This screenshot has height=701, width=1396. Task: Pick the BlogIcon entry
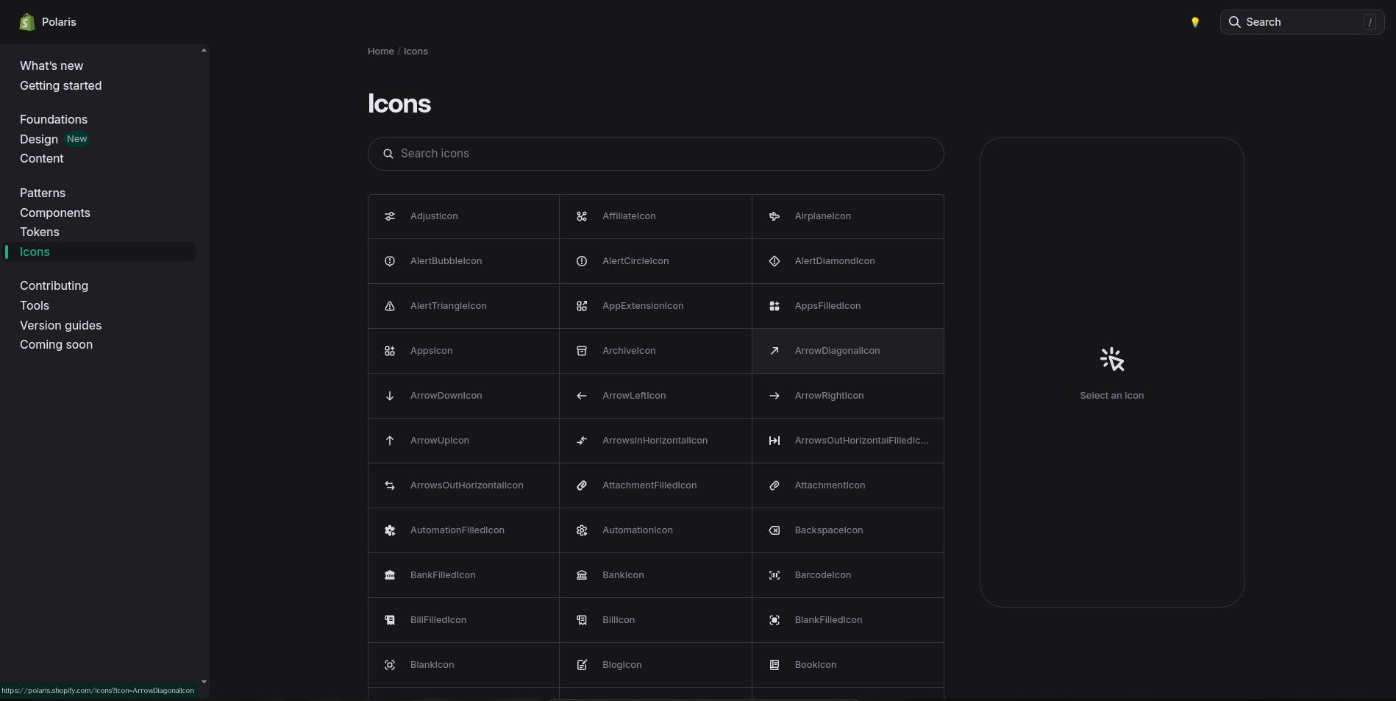point(655,665)
